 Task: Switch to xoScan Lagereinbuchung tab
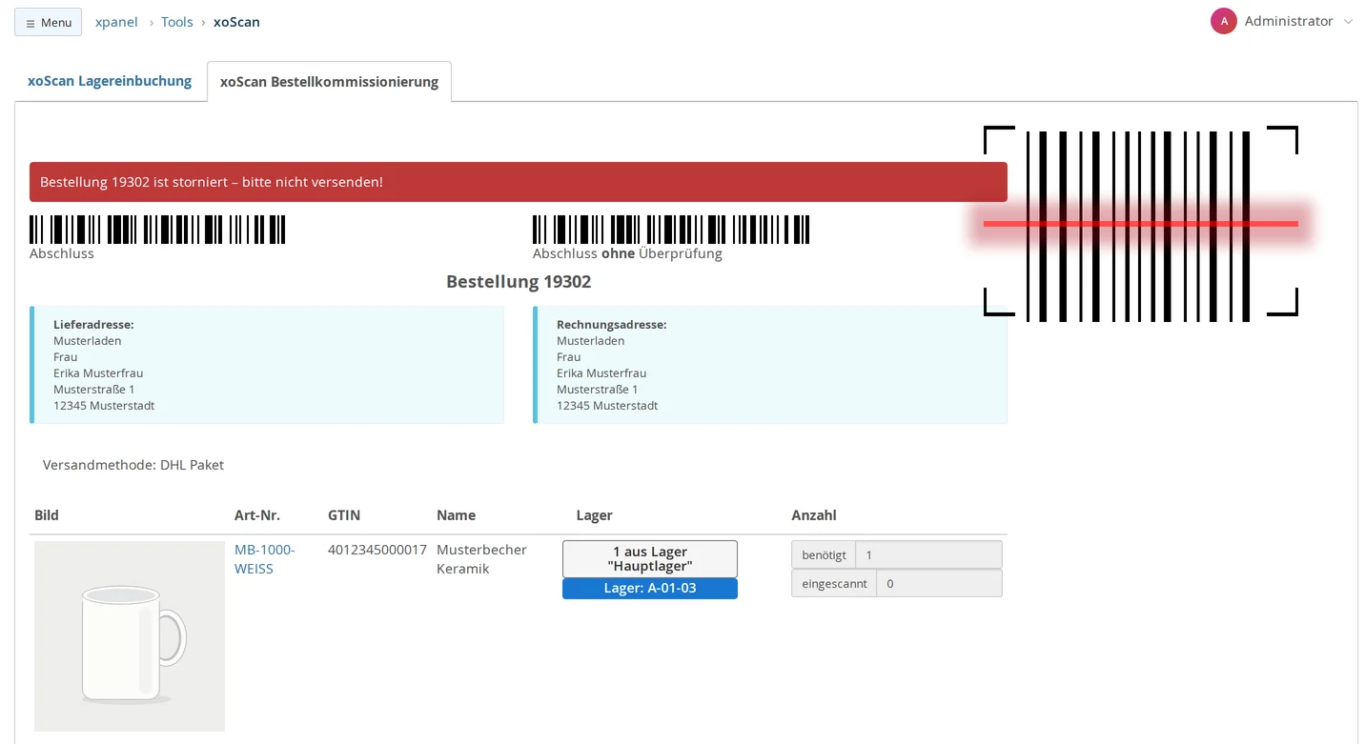110,81
